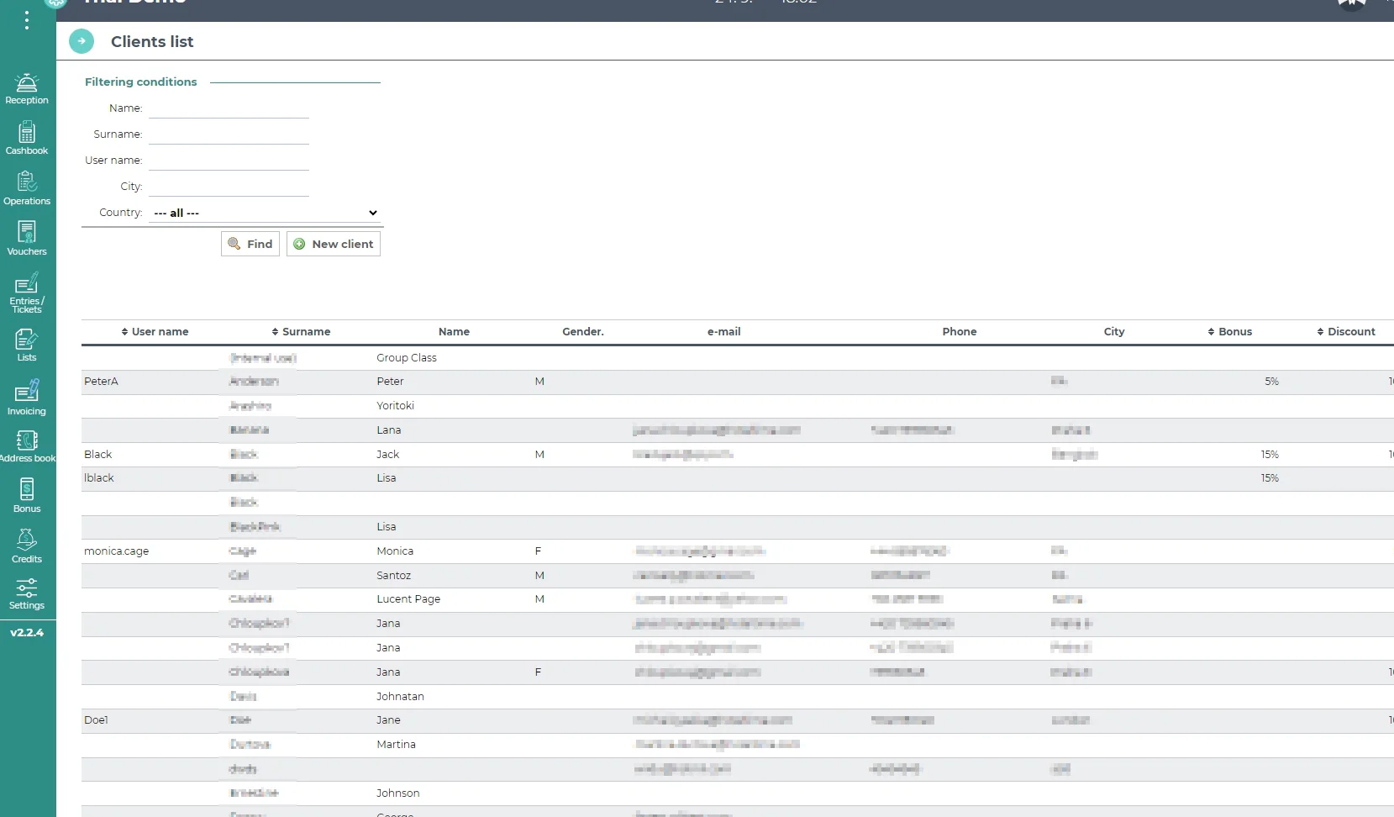Select the Group Class row
This screenshot has width=1394, height=817.
coord(738,358)
